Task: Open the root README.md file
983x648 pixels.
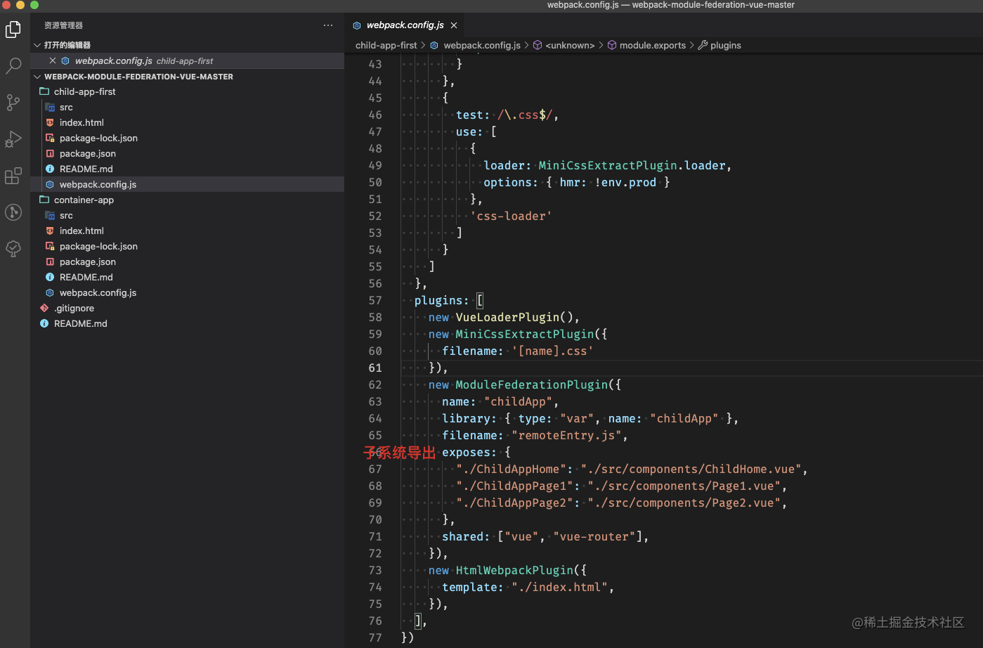Action: tap(187, 323)
